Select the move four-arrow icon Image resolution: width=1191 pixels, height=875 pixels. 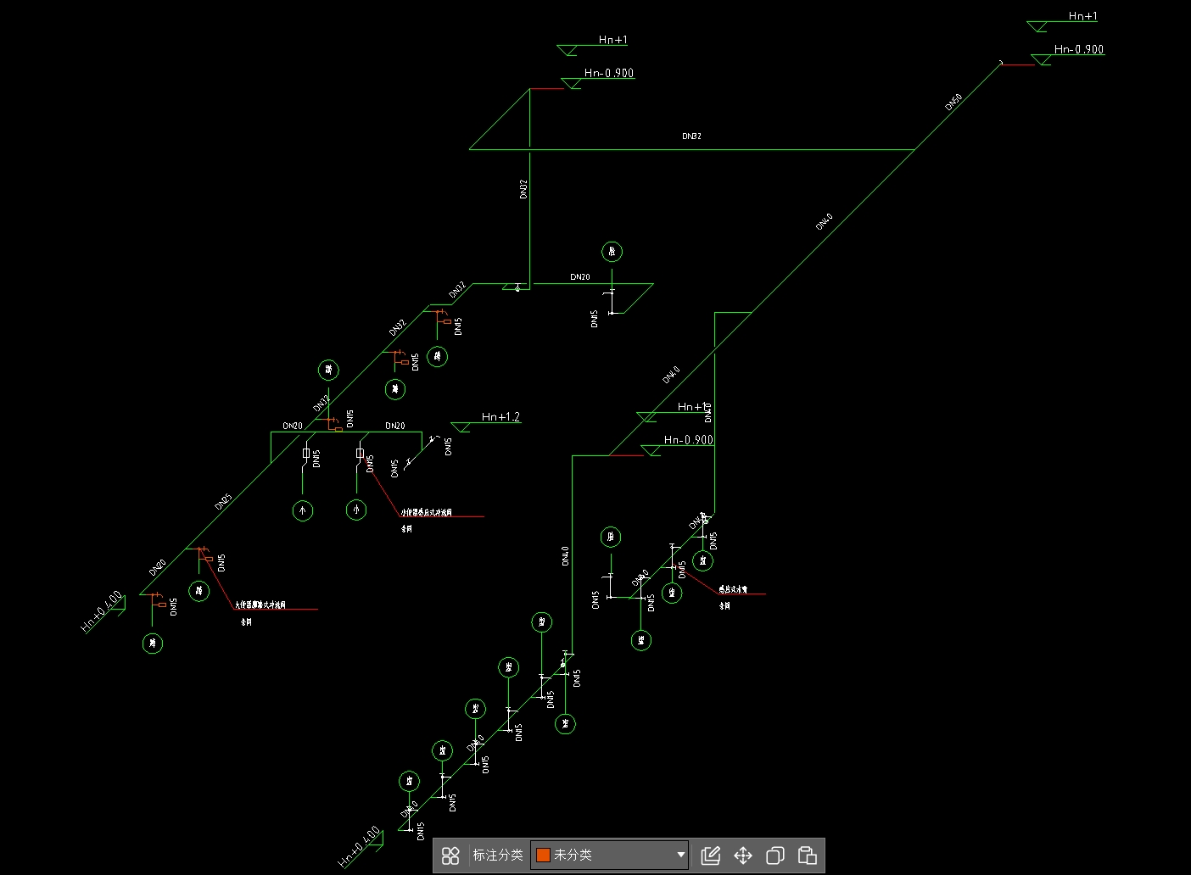pyautogui.click(x=742, y=855)
